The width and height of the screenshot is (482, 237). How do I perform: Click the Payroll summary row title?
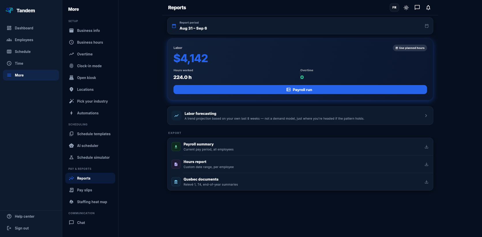coord(198,144)
